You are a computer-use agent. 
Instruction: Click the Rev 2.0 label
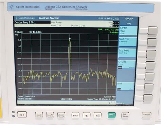tap(128, 19)
